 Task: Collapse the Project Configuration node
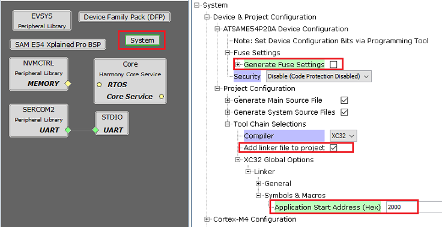(217, 88)
